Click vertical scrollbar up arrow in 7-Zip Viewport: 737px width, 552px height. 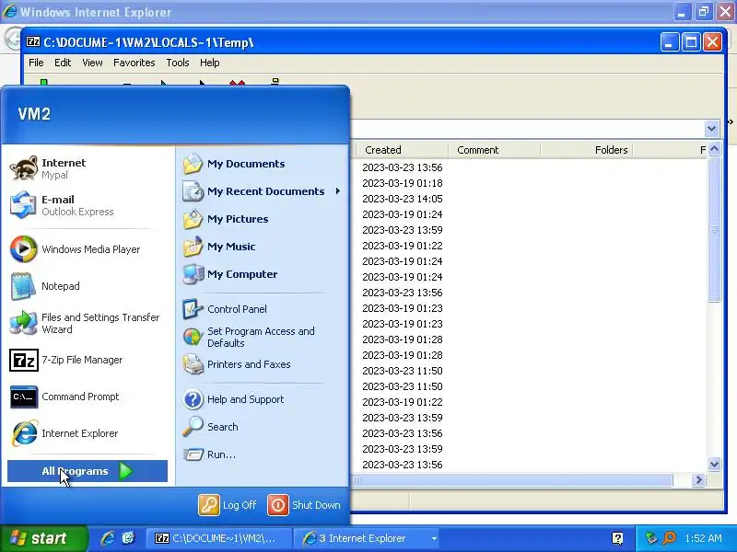click(x=715, y=149)
